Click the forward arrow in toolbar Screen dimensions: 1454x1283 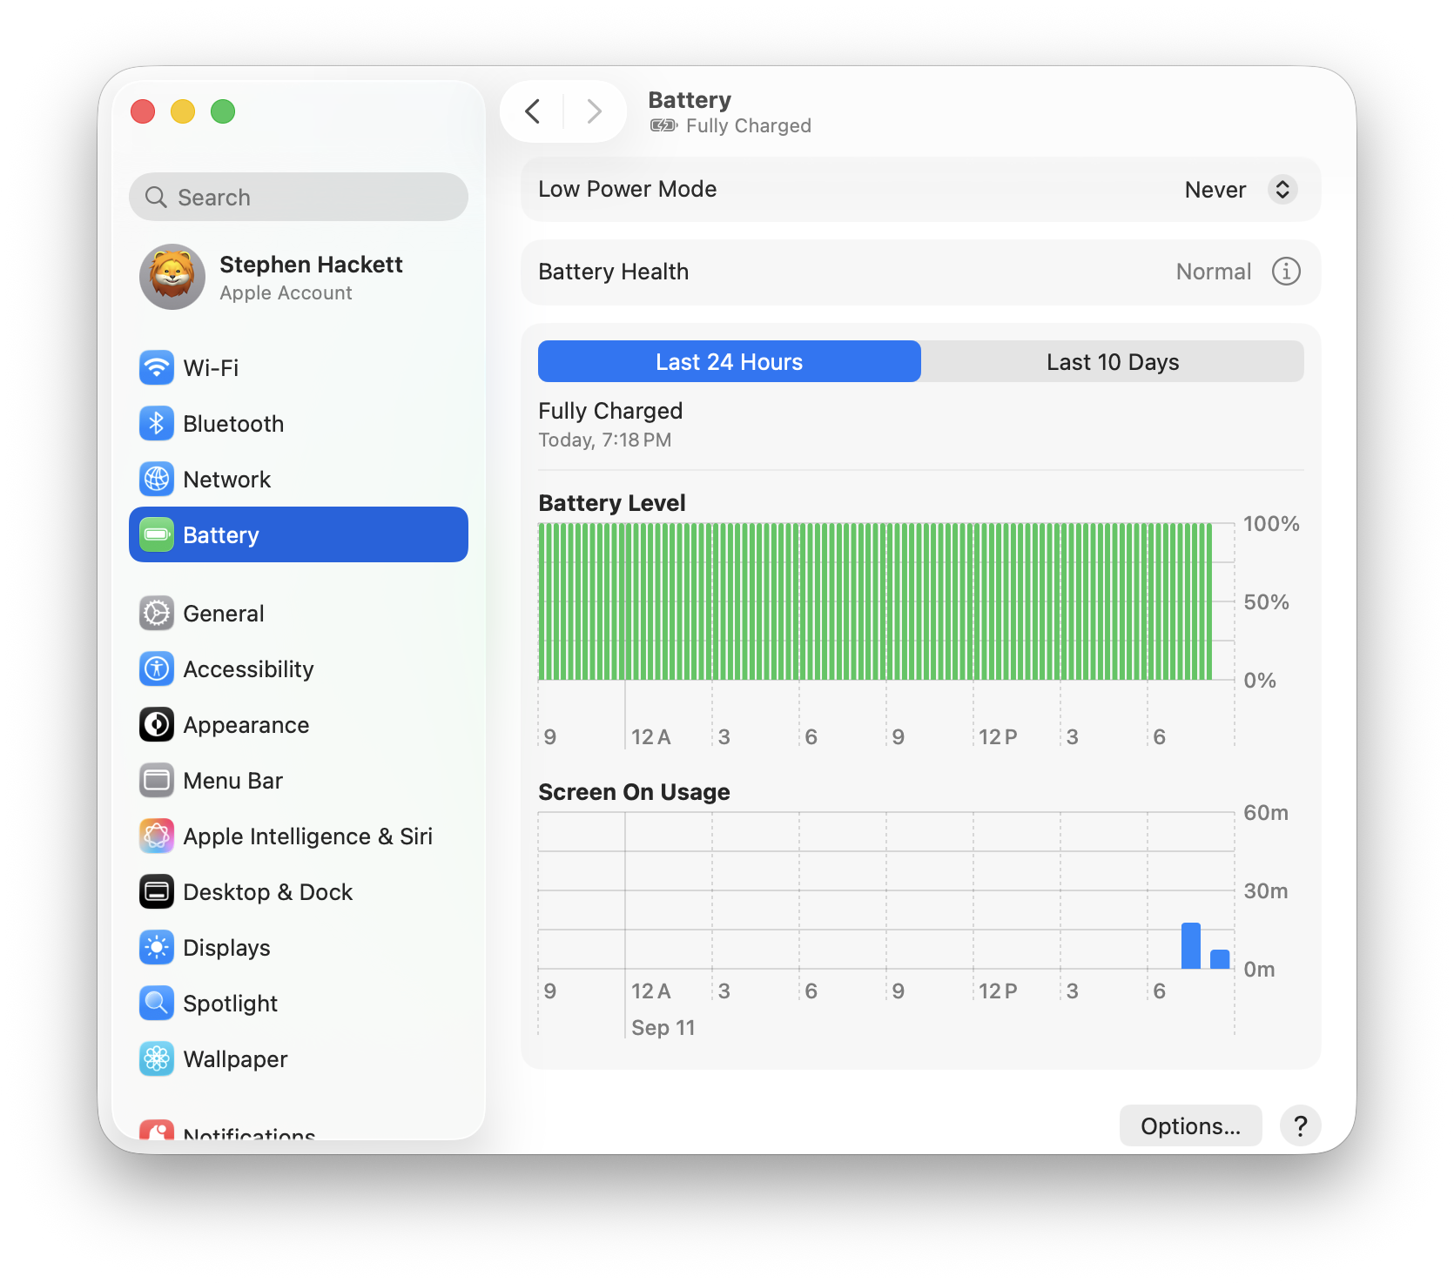coord(594,111)
